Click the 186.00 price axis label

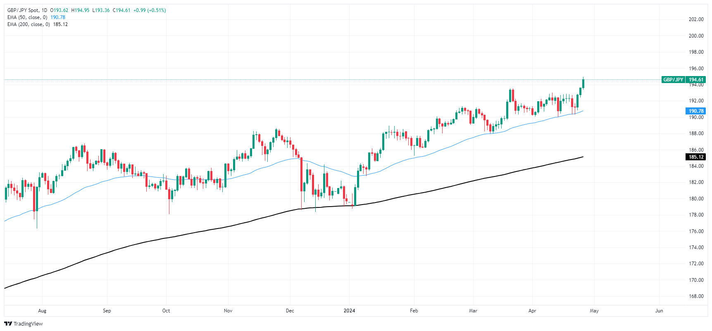point(696,150)
